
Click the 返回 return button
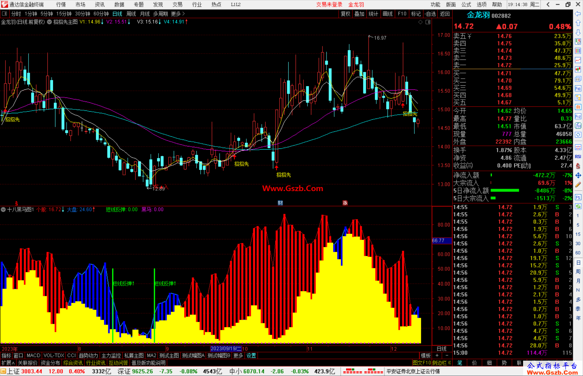pos(445,14)
